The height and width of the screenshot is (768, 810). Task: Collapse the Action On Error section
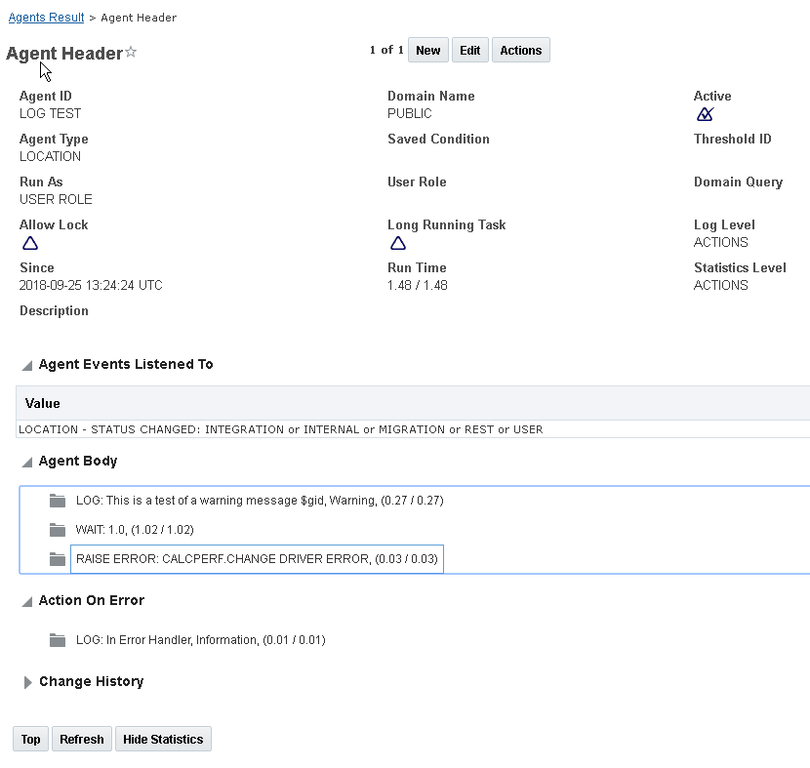(26, 601)
